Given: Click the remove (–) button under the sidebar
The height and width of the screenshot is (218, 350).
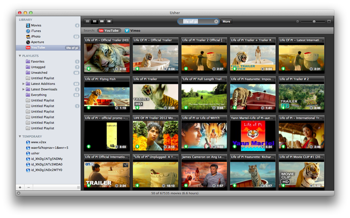Looking at the screenshot, I should point(28,187).
